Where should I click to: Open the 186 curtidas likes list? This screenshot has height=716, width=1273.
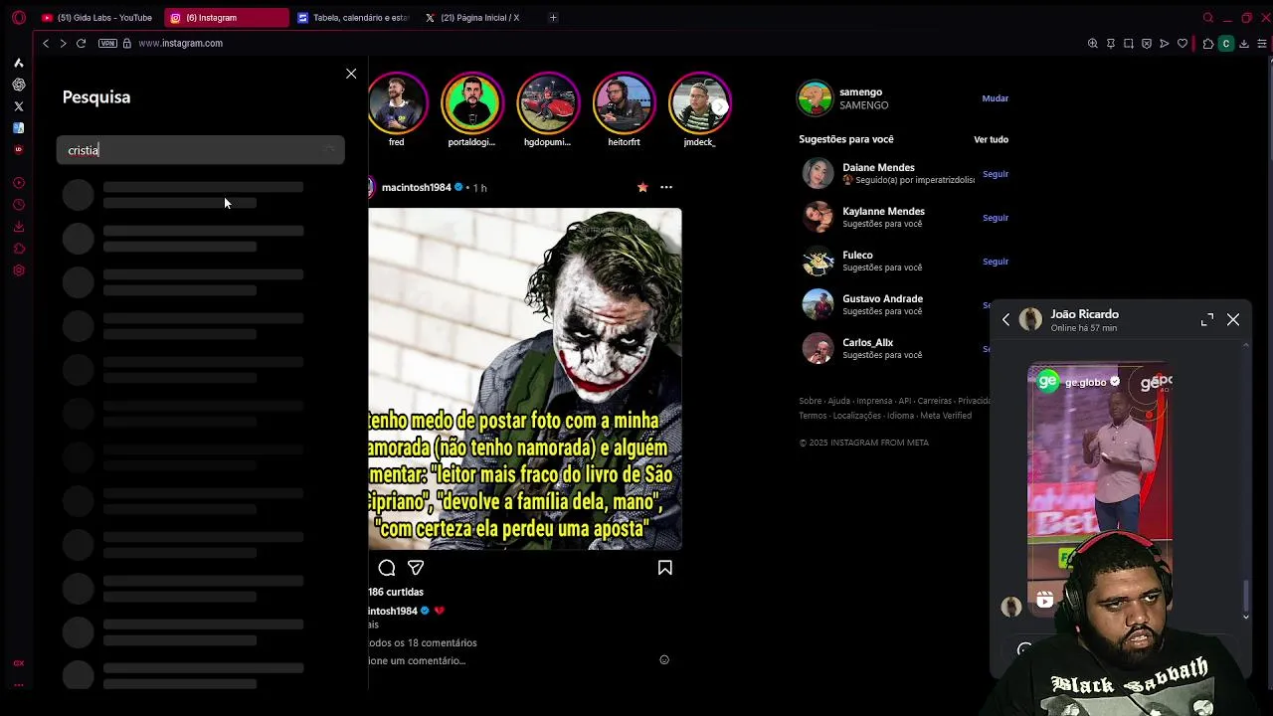click(396, 592)
